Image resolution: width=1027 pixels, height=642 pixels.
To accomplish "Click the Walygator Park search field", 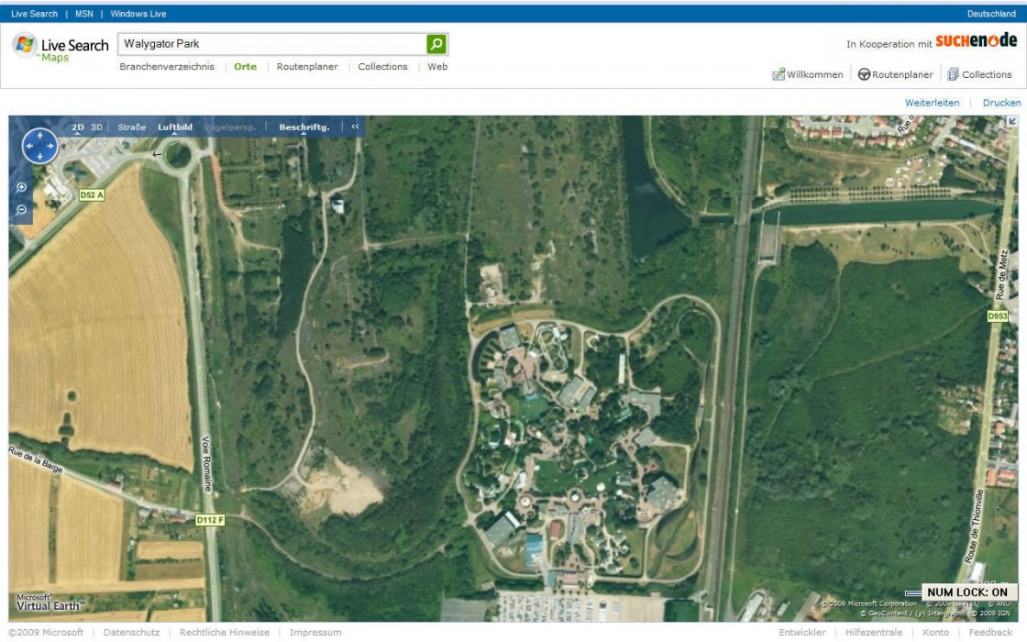I will tap(272, 44).
